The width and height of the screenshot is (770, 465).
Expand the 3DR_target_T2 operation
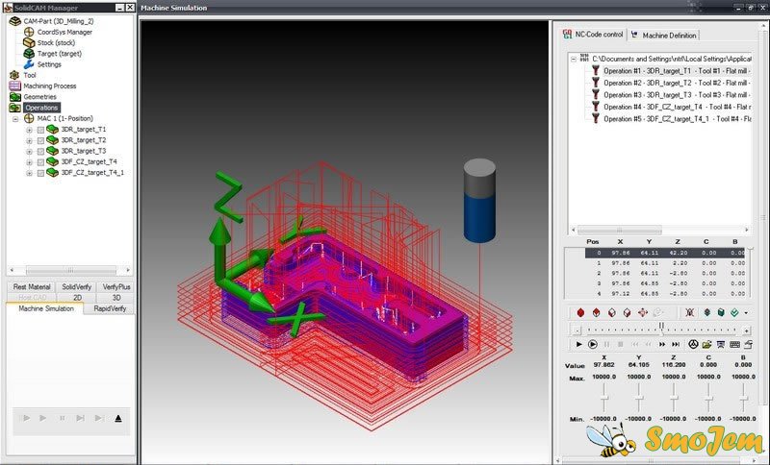(x=29, y=140)
